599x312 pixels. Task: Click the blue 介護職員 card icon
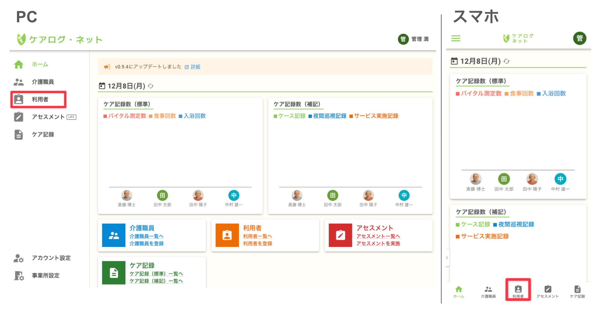coord(113,235)
